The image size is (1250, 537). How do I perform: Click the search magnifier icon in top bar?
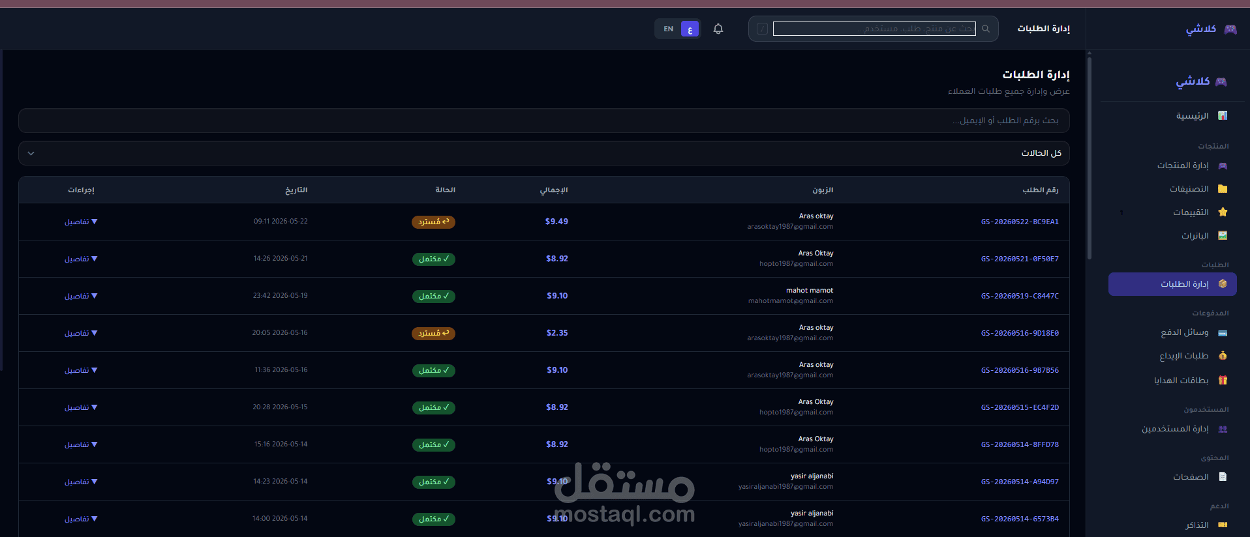point(986,29)
